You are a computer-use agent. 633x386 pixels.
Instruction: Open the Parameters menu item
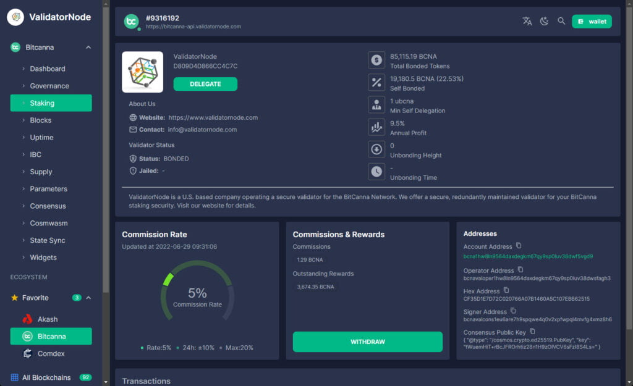[x=51, y=189]
